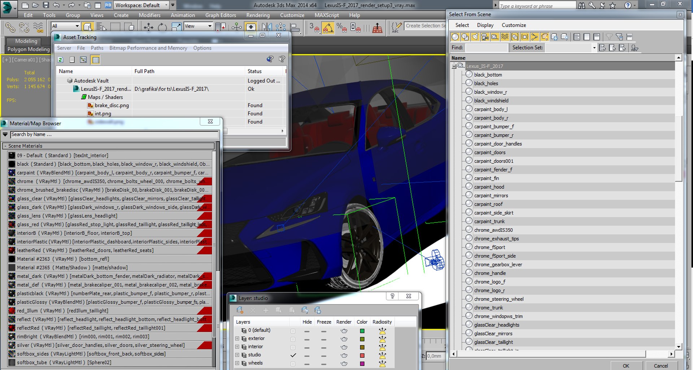The height and width of the screenshot is (370, 693).
Task: Click the Mirror tool in main toolbar
Action: [267, 27]
